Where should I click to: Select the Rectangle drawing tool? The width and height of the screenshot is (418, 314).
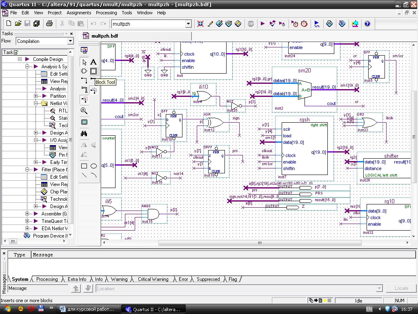click(84, 166)
